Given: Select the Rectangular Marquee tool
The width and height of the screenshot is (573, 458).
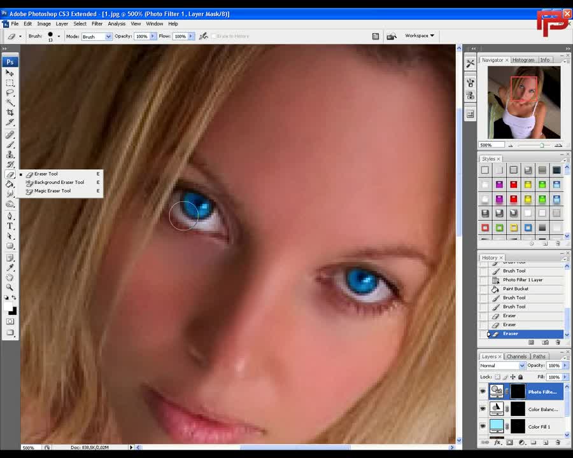Looking at the screenshot, I should 10,83.
